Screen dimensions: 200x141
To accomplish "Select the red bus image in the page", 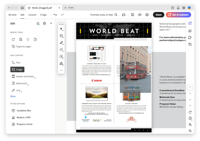I will tap(135, 69).
